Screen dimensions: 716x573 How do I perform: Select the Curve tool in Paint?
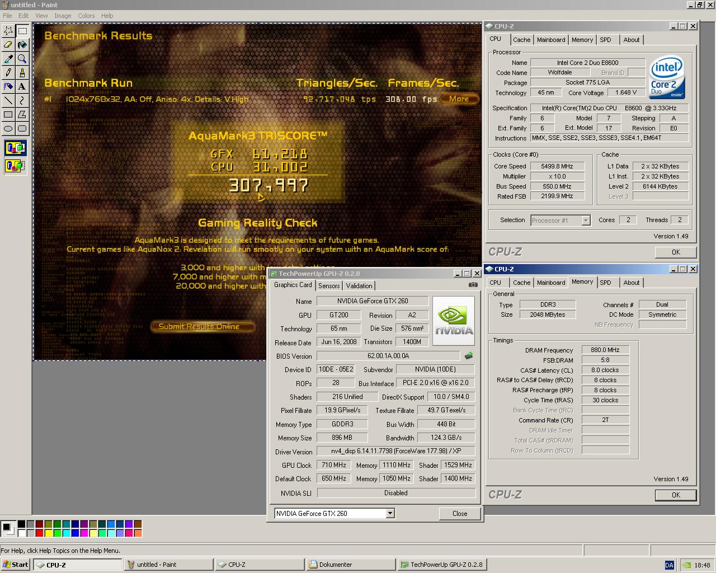pos(22,101)
